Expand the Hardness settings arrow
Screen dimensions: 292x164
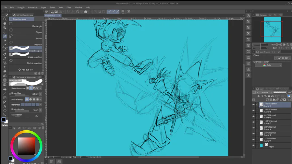[x=41, y=105]
